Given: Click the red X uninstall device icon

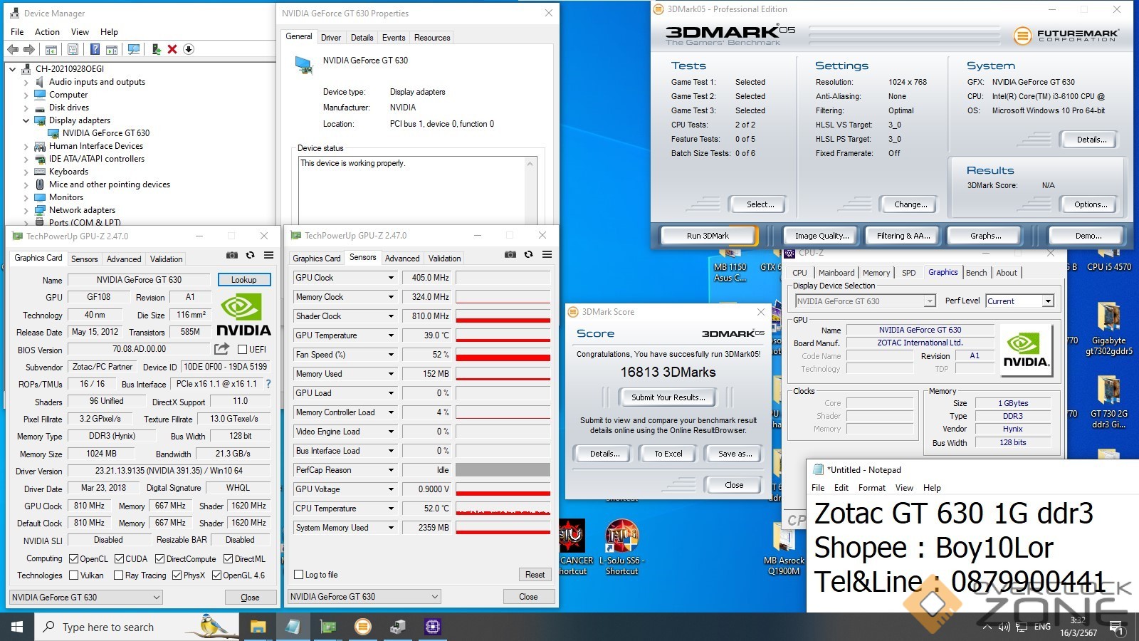Looking at the screenshot, I should coord(172,49).
